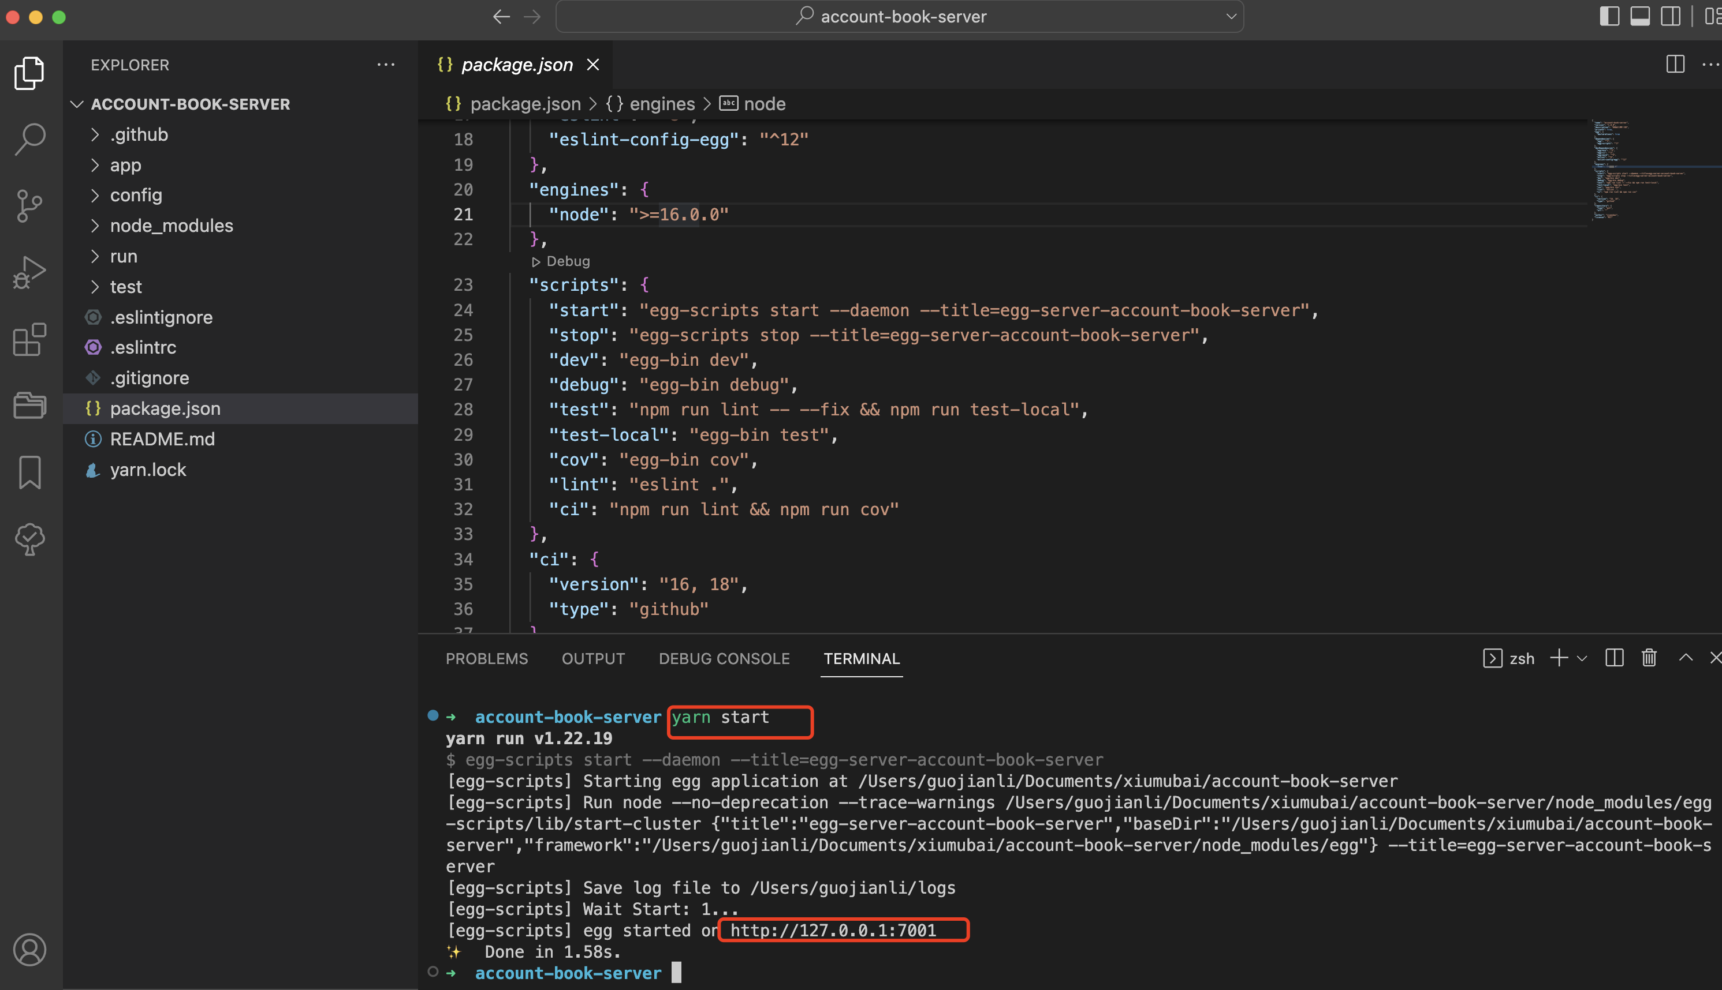The height and width of the screenshot is (990, 1722).
Task: Click node in the breadcrumb
Action: point(764,104)
